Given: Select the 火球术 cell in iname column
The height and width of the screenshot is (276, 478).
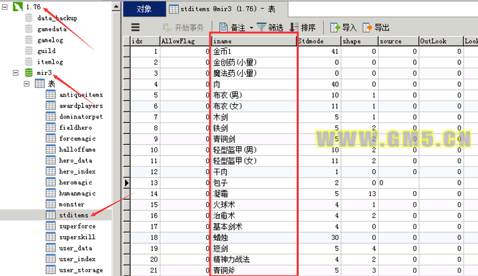Looking at the screenshot, I should point(253,204).
